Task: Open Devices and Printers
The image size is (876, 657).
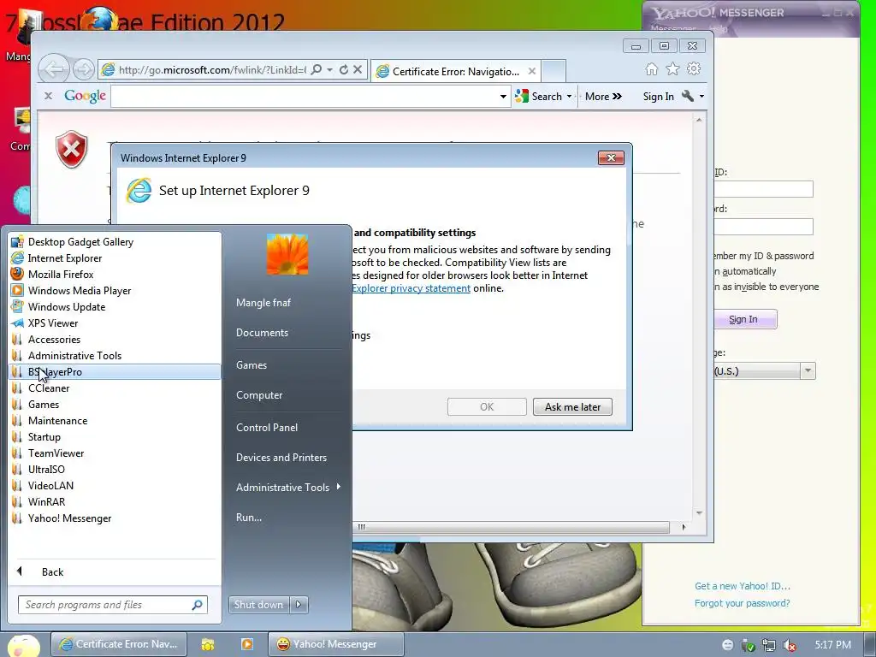Action: pos(281,457)
